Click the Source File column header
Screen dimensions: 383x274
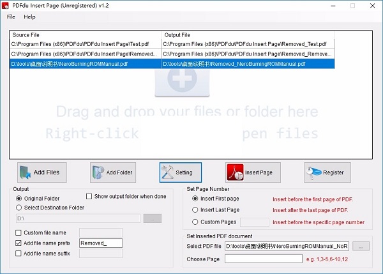pyautogui.click(x=86, y=35)
